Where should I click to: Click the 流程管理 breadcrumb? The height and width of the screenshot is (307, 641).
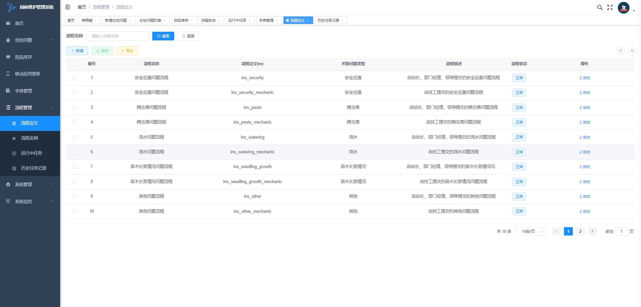coord(101,7)
